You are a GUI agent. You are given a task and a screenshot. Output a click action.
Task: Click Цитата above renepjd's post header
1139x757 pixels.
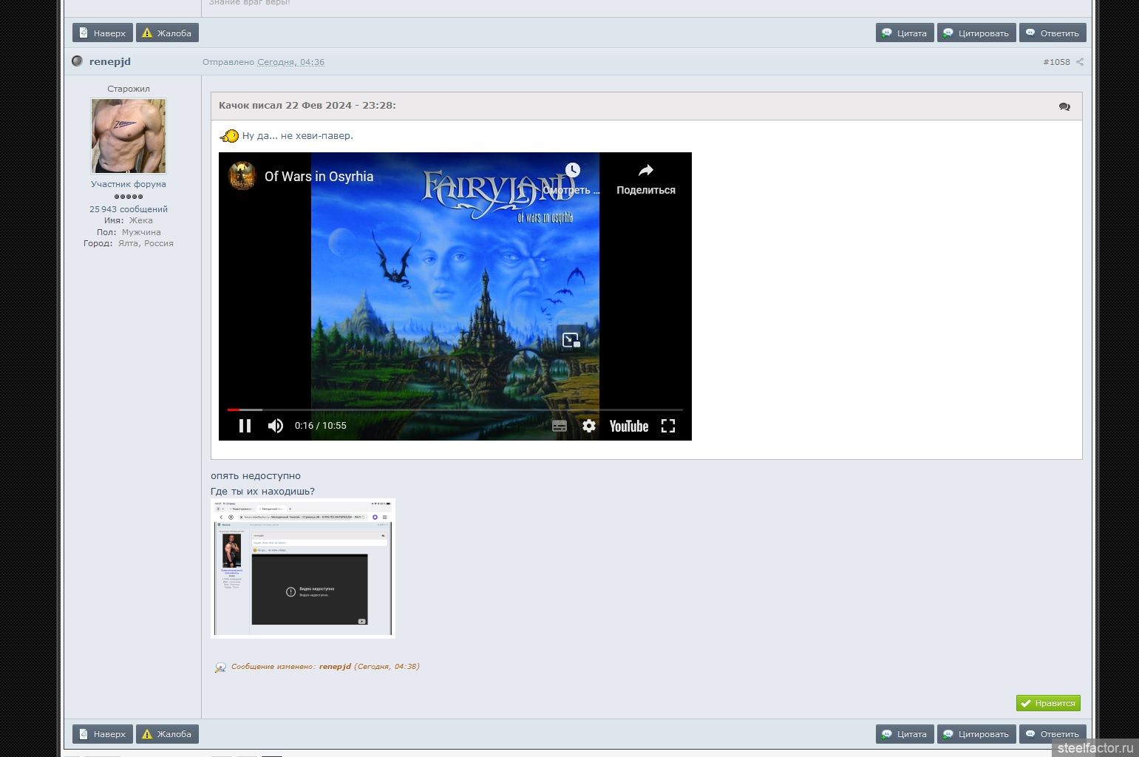pos(905,33)
